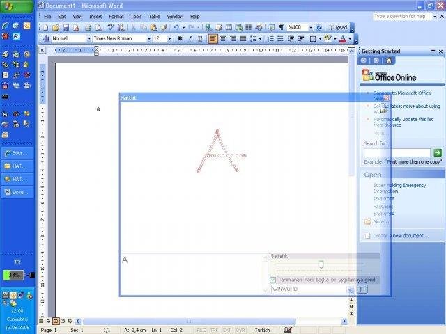
Task: Toggle OVR overtype indicator in status bar
Action: click(240, 330)
